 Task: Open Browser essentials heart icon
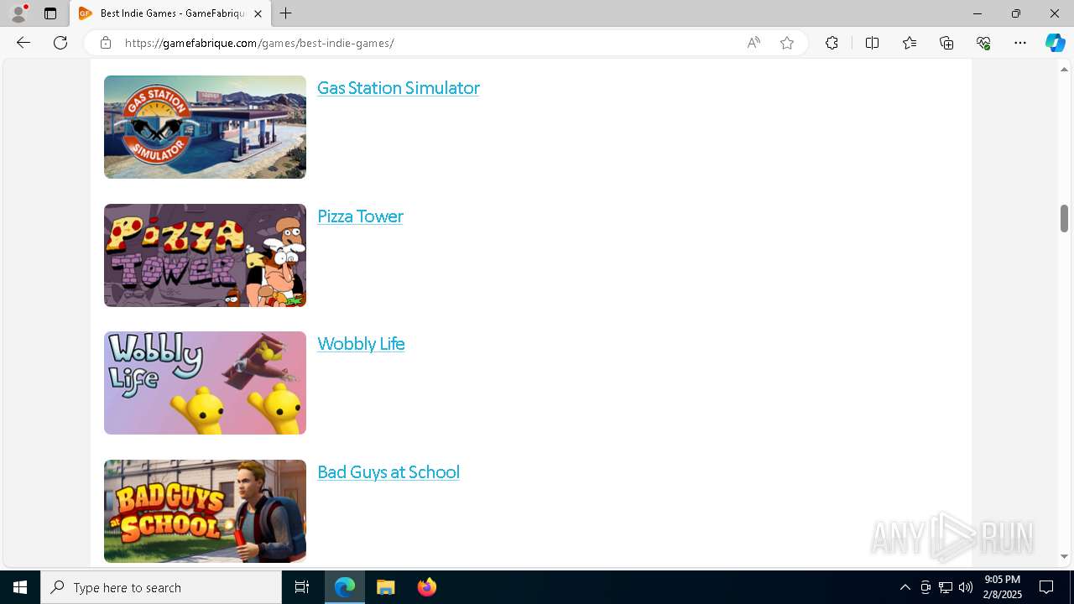point(983,43)
